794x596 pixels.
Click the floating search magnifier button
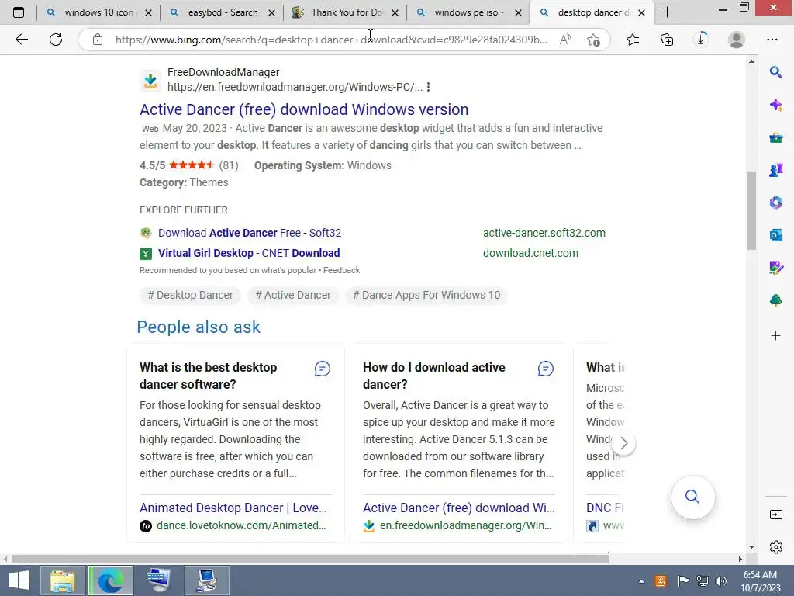tap(692, 497)
